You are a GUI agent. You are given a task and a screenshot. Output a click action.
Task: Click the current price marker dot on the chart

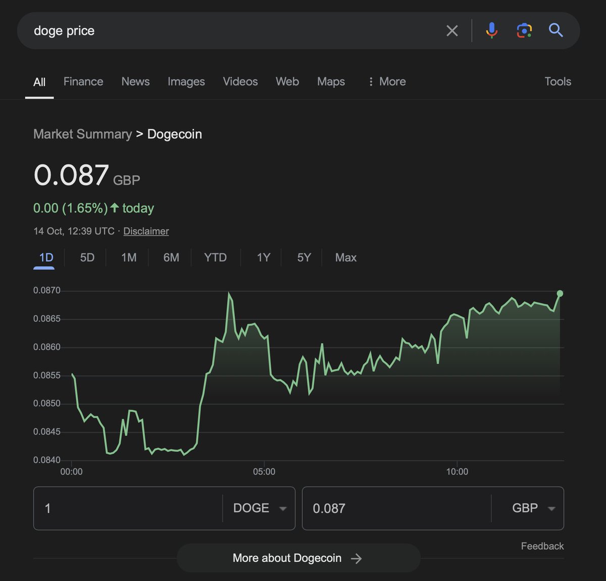(560, 293)
